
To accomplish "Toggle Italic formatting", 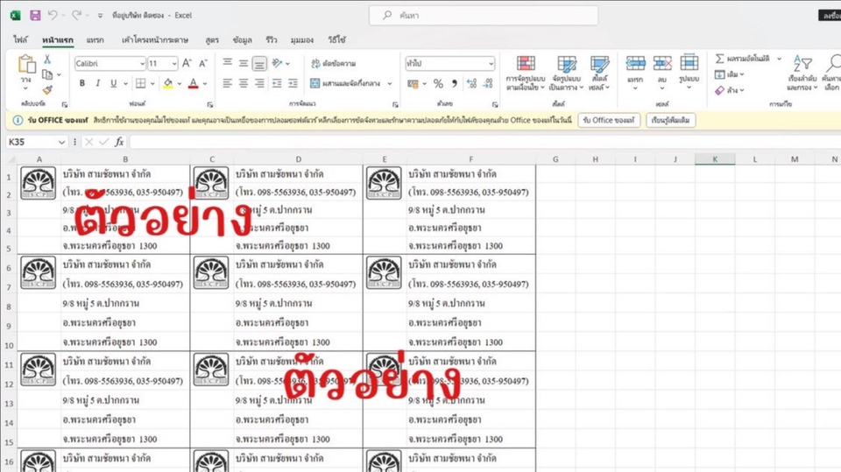I will point(97,83).
